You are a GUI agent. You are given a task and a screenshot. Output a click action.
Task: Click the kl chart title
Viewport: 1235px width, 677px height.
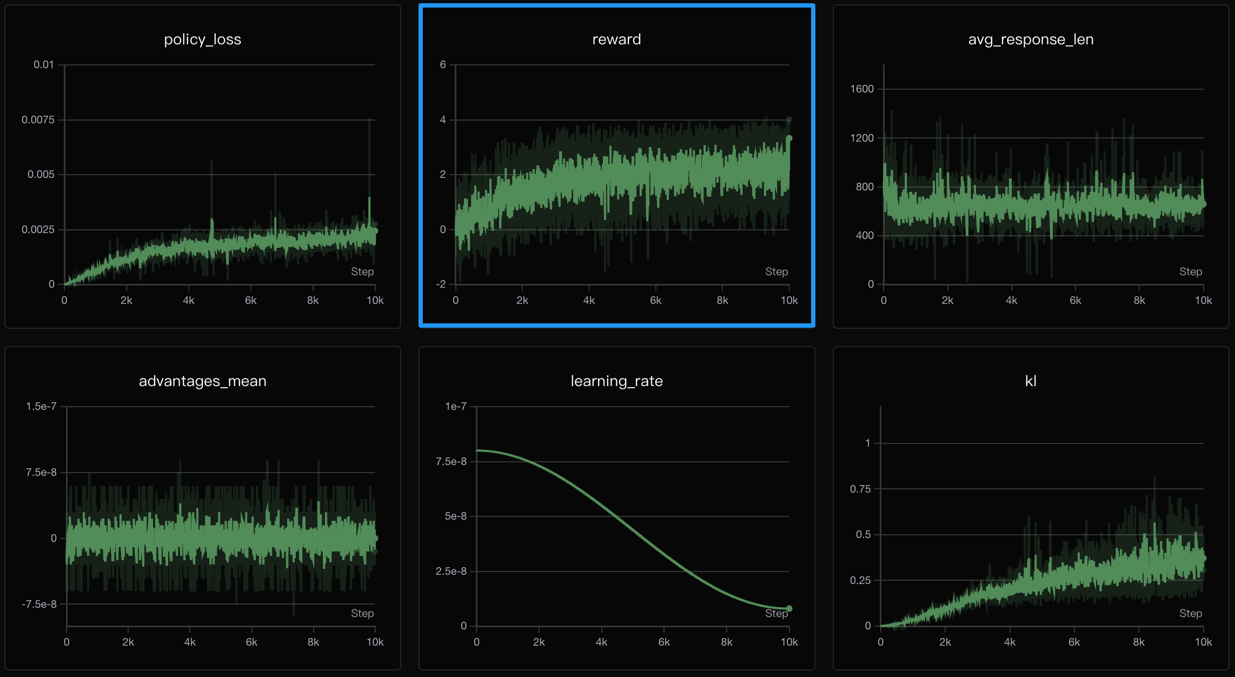1031,381
